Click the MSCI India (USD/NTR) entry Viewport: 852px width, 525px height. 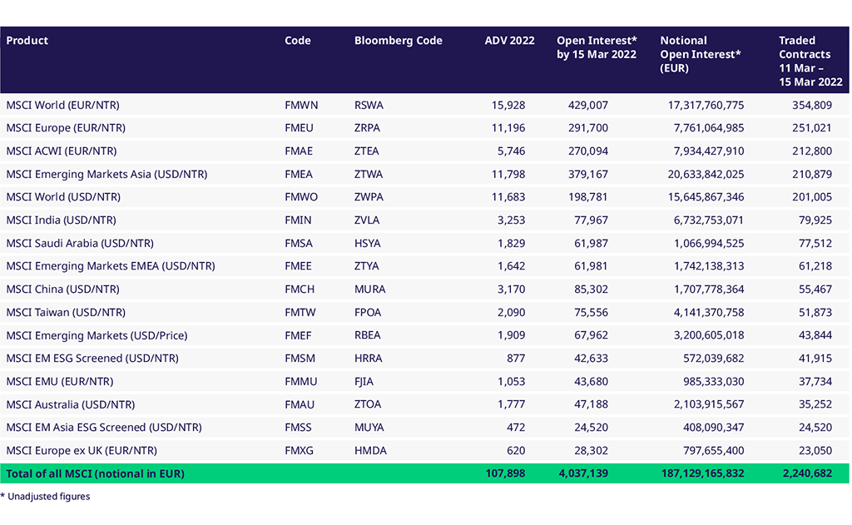pos(61,220)
